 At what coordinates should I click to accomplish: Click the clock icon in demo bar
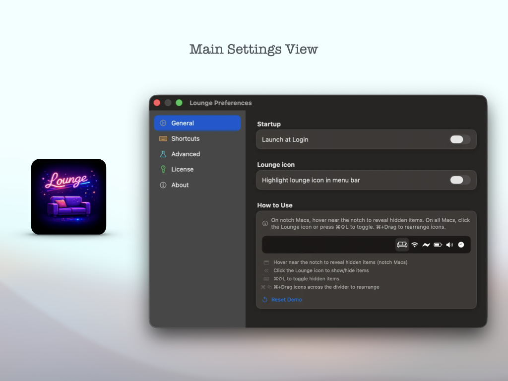tap(461, 245)
